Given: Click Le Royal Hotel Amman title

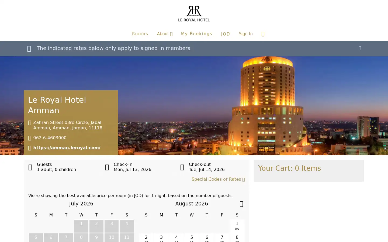Looking at the screenshot, I should click(57, 105).
